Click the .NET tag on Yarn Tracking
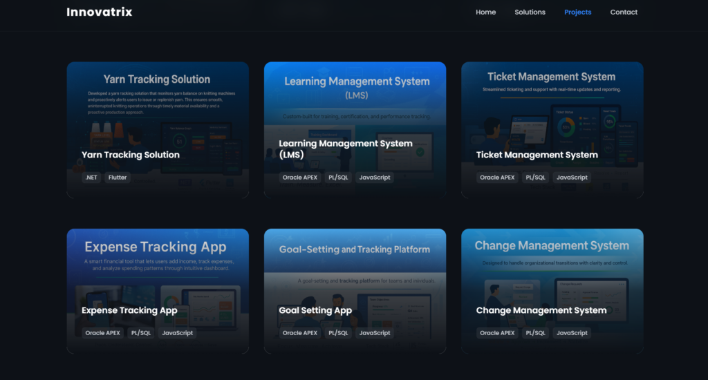Image resolution: width=708 pixels, height=380 pixels. coord(91,178)
